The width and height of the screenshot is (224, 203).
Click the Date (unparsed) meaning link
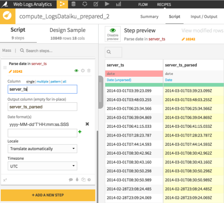point(119,80)
